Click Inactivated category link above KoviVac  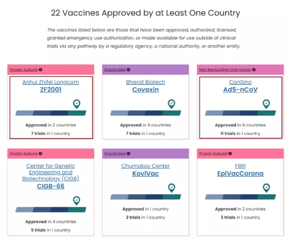pyautogui.click(x=115, y=154)
